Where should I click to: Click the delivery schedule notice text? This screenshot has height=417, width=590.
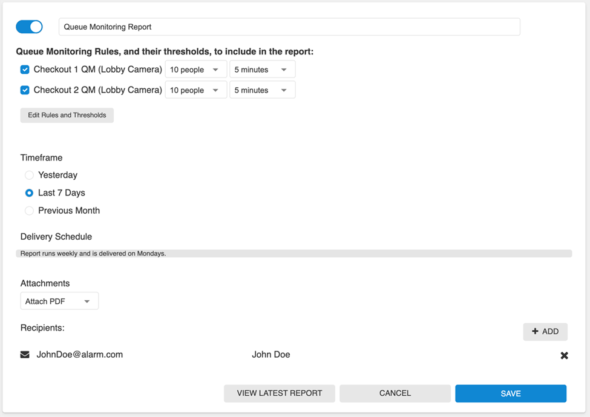pyautogui.click(x=93, y=254)
